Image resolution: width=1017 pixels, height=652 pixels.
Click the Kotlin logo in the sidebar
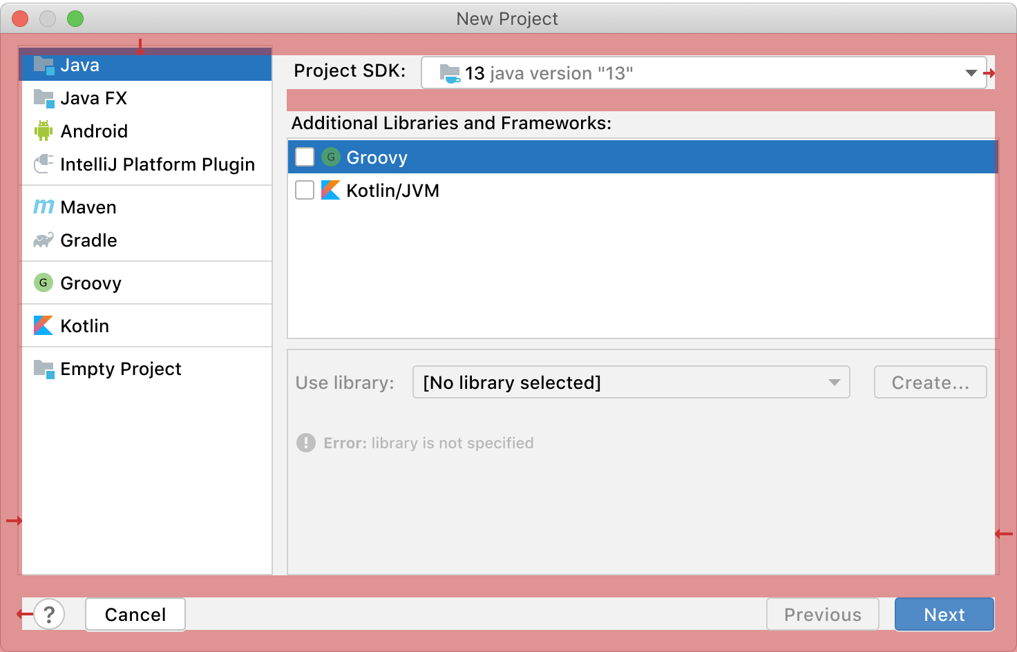pyautogui.click(x=44, y=325)
